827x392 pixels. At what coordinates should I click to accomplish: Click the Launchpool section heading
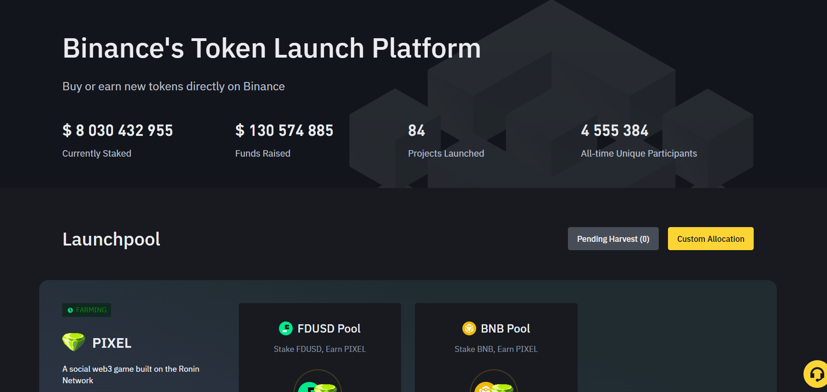coord(112,239)
